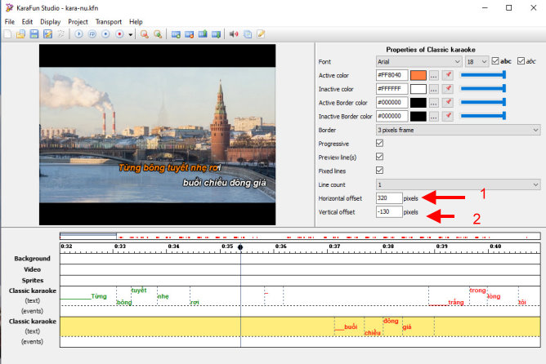Screen dimensions: 546x364
Task: Click the New project icon
Action: tap(8, 34)
